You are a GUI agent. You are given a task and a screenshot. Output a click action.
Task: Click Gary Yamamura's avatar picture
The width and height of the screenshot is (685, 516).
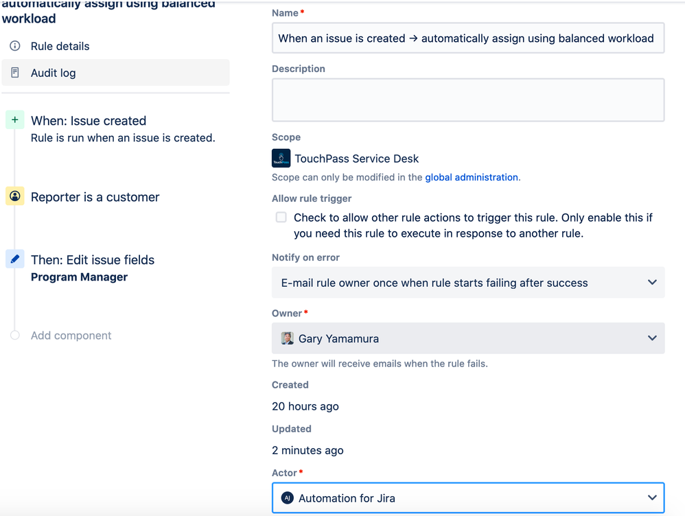tap(287, 338)
